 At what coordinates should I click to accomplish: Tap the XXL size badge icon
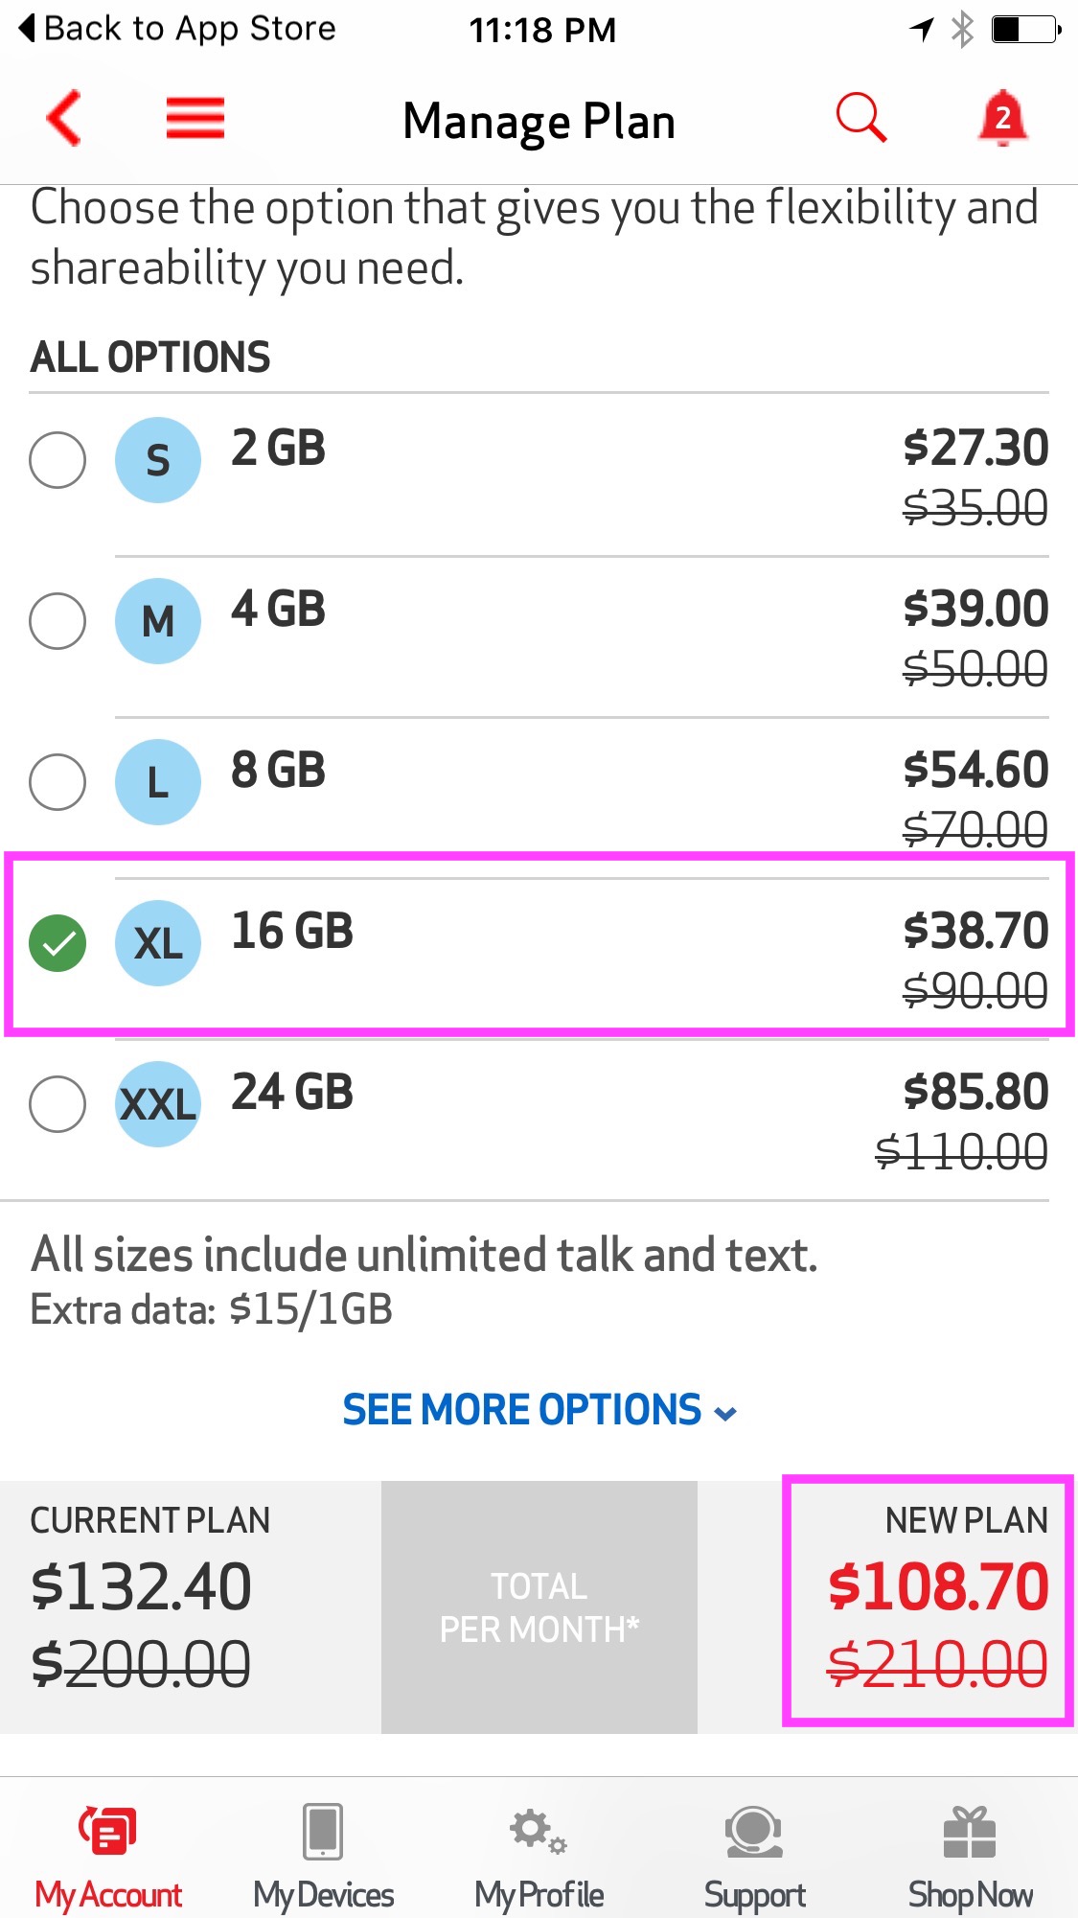(158, 1104)
